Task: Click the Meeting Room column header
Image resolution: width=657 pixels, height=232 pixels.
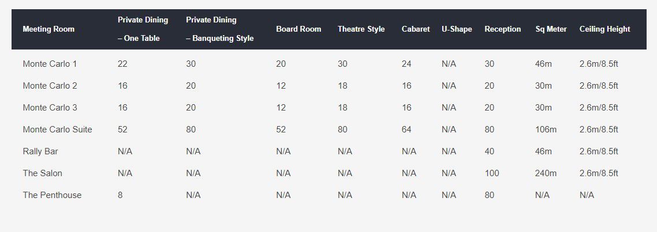Action: click(x=48, y=29)
